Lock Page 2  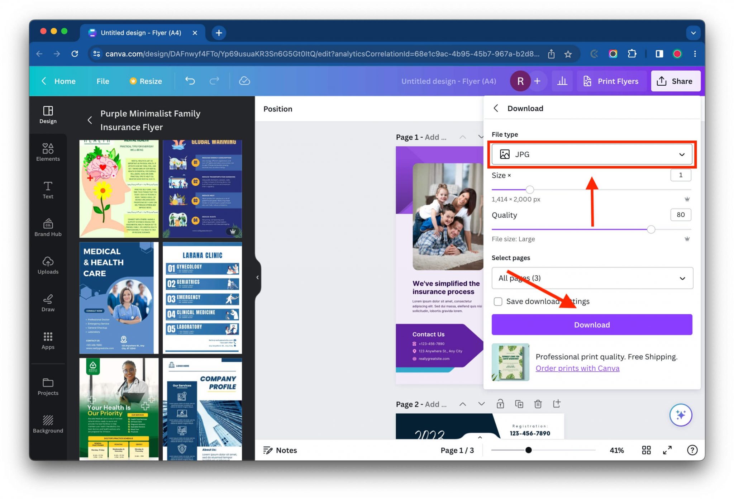[x=500, y=404]
